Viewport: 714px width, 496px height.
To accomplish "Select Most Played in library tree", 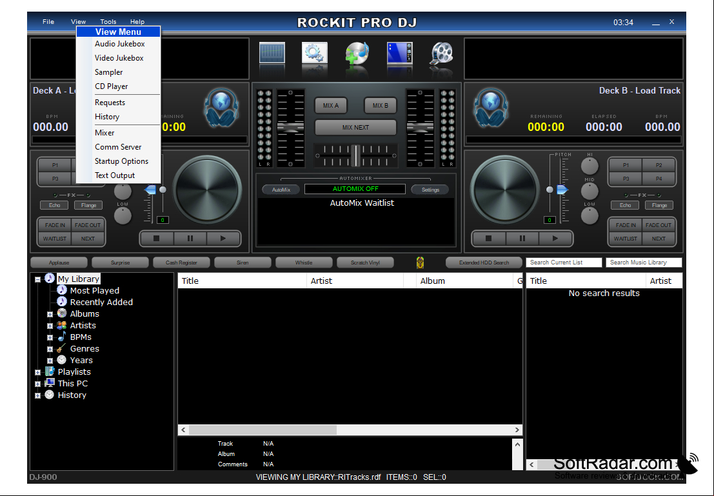I will point(94,291).
